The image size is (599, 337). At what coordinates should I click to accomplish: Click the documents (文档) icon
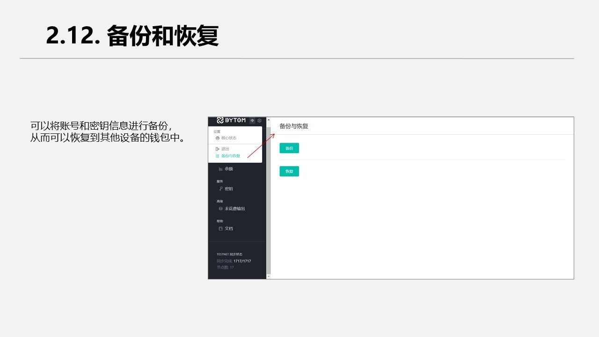[220, 229]
